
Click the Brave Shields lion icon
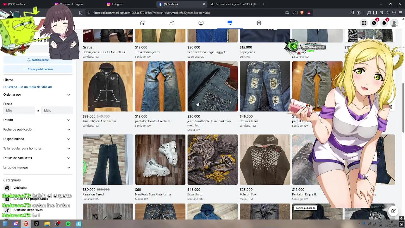pos(302,13)
